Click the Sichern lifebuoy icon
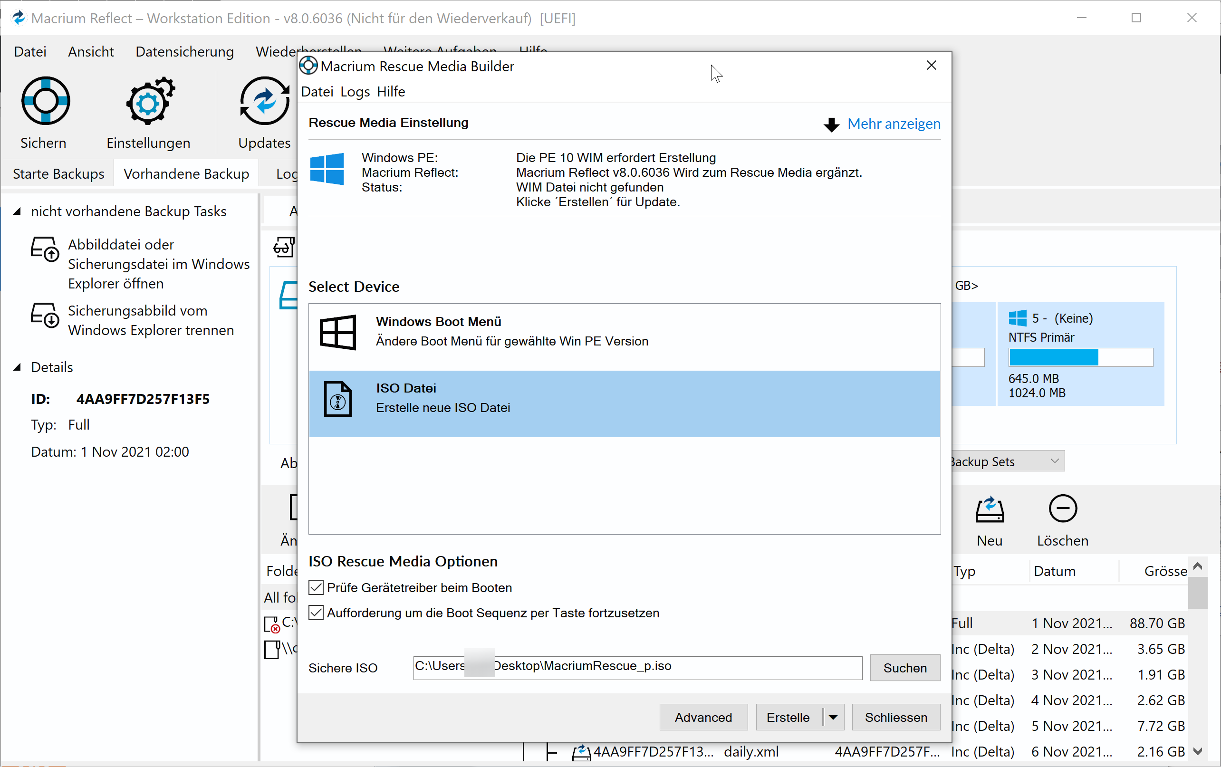The image size is (1221, 767). click(45, 101)
